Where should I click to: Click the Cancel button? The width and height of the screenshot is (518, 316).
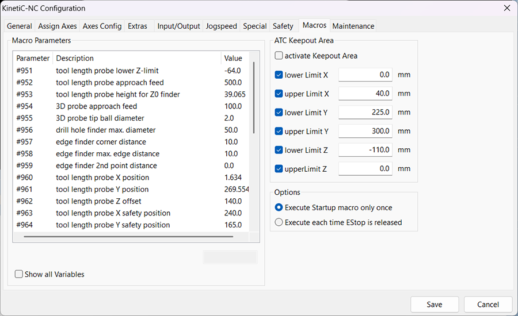(x=488, y=304)
